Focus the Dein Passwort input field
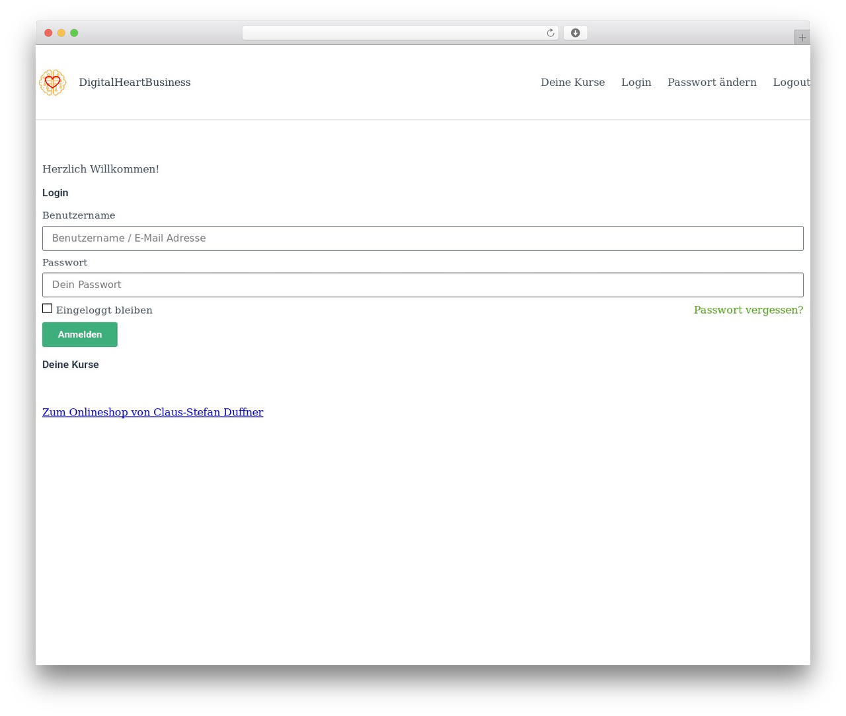846x716 pixels. [x=423, y=285]
